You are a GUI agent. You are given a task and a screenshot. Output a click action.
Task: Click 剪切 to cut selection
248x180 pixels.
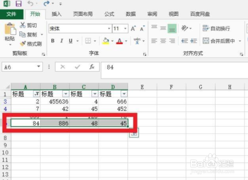(x=29, y=25)
